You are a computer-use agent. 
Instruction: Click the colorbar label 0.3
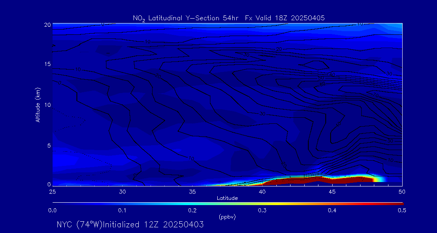tap(262, 211)
